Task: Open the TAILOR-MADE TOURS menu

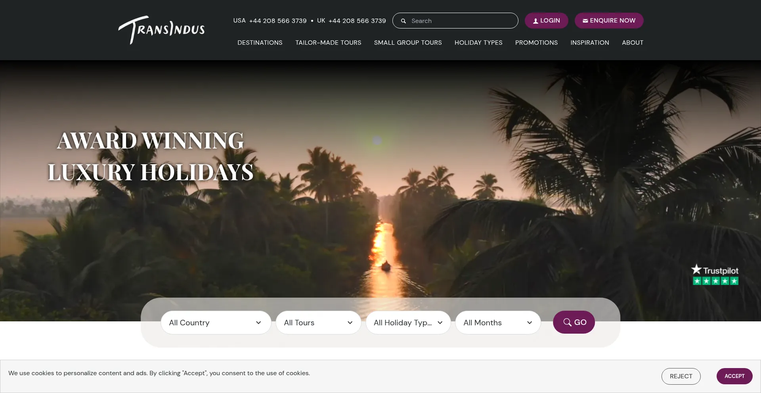Action: click(x=328, y=43)
